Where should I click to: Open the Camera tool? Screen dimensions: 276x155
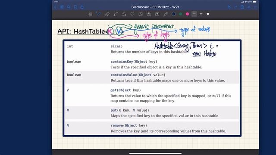click(x=149, y=14)
